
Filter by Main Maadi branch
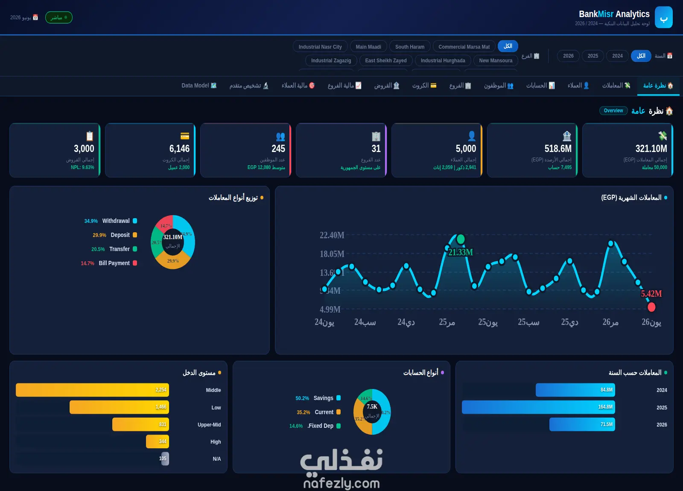368,47
